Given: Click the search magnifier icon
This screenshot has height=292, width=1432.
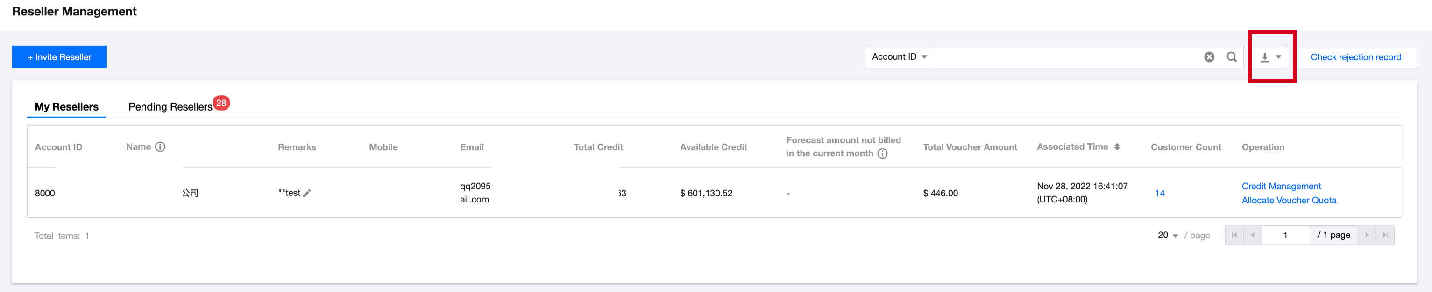Looking at the screenshot, I should tap(1231, 56).
